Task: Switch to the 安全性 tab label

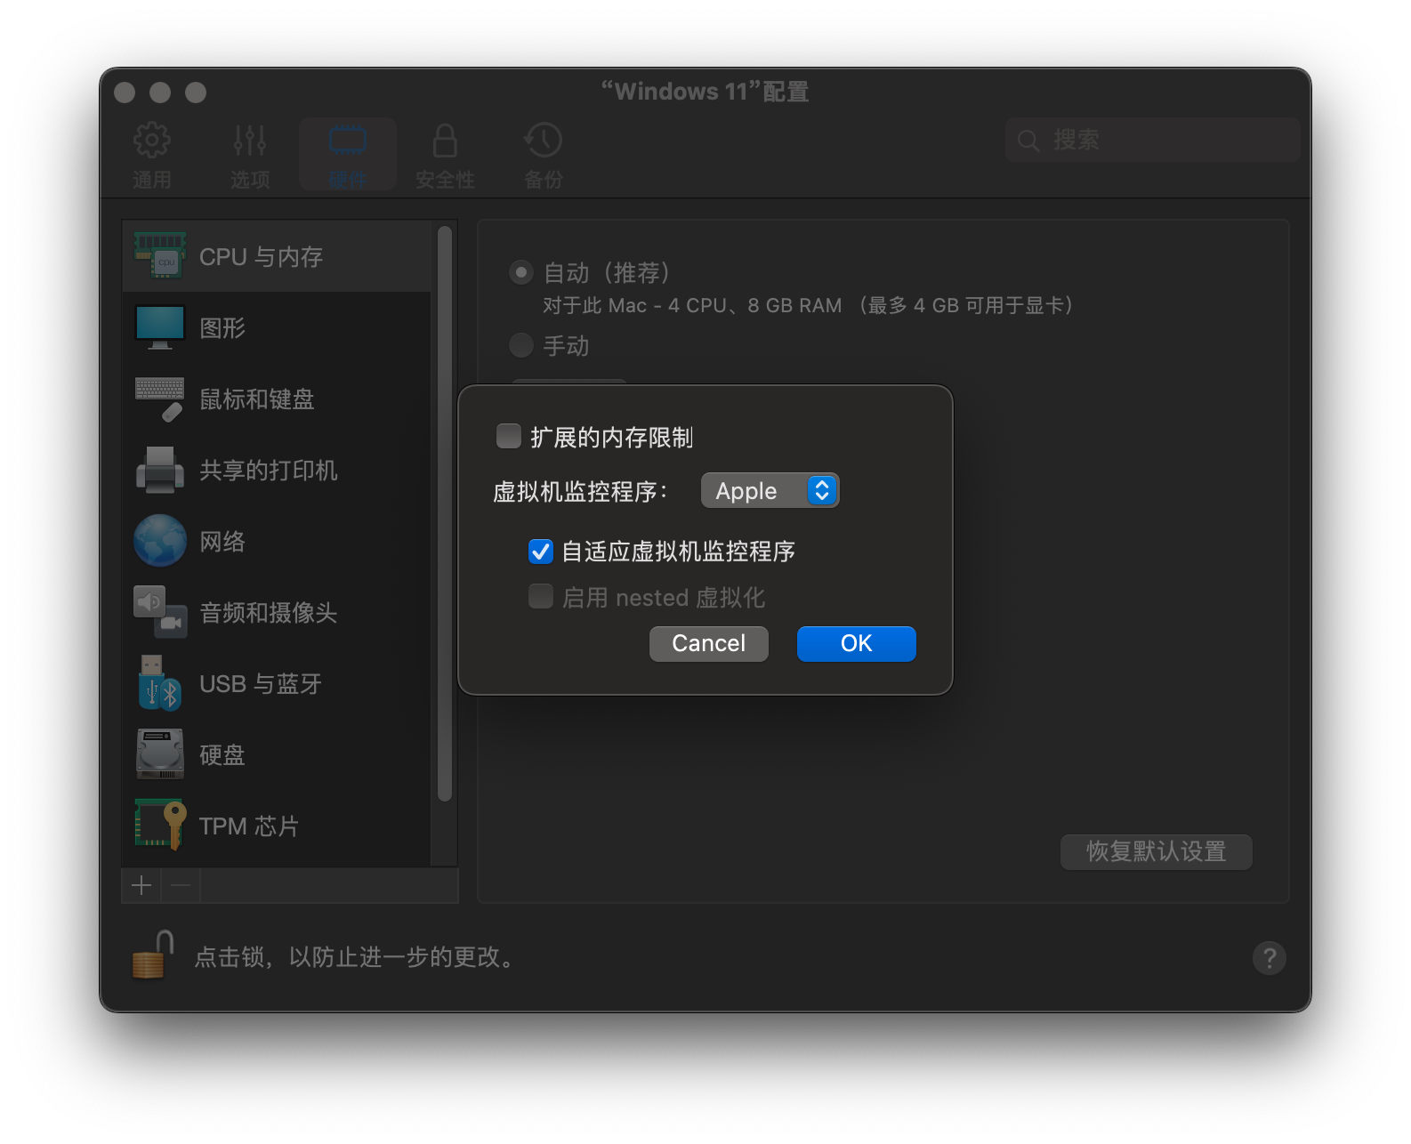Action: pos(445,180)
